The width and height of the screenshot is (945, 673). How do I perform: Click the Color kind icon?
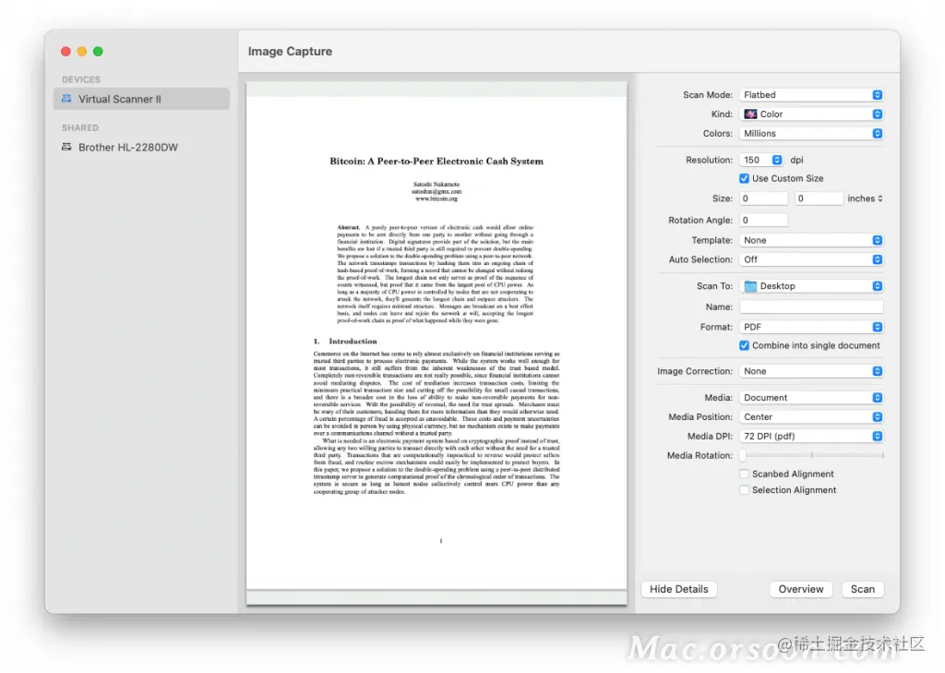click(750, 114)
